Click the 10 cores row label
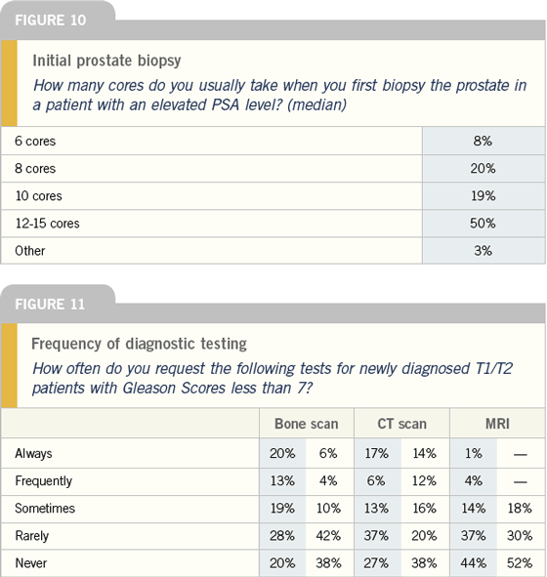Viewport: 547px width, 577px height. pos(39,196)
